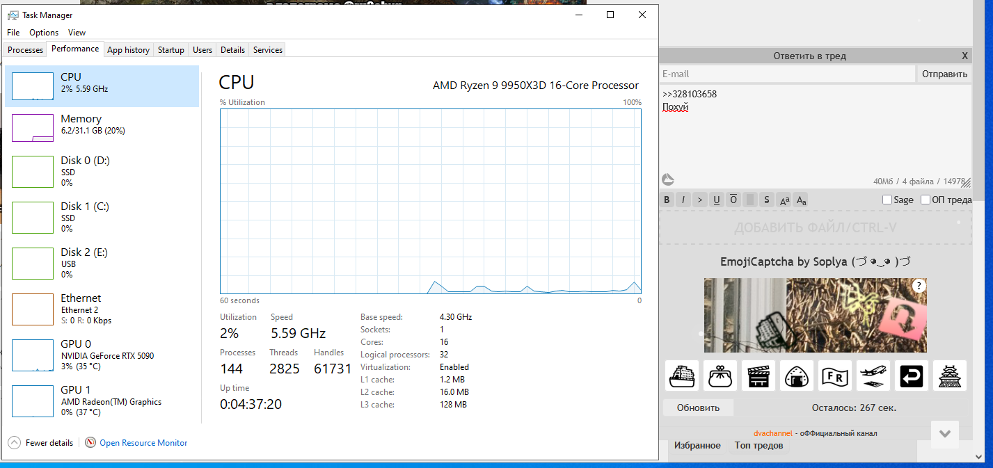
Task: Enable the Sage checkbox
Action: pos(887,200)
